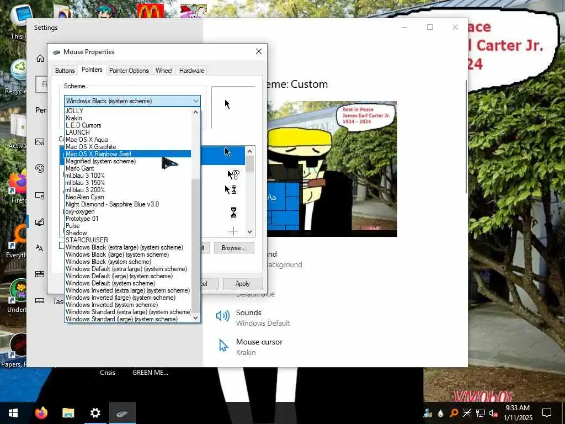
Task: Choose the JOLLY scheme
Action: click(x=127, y=111)
